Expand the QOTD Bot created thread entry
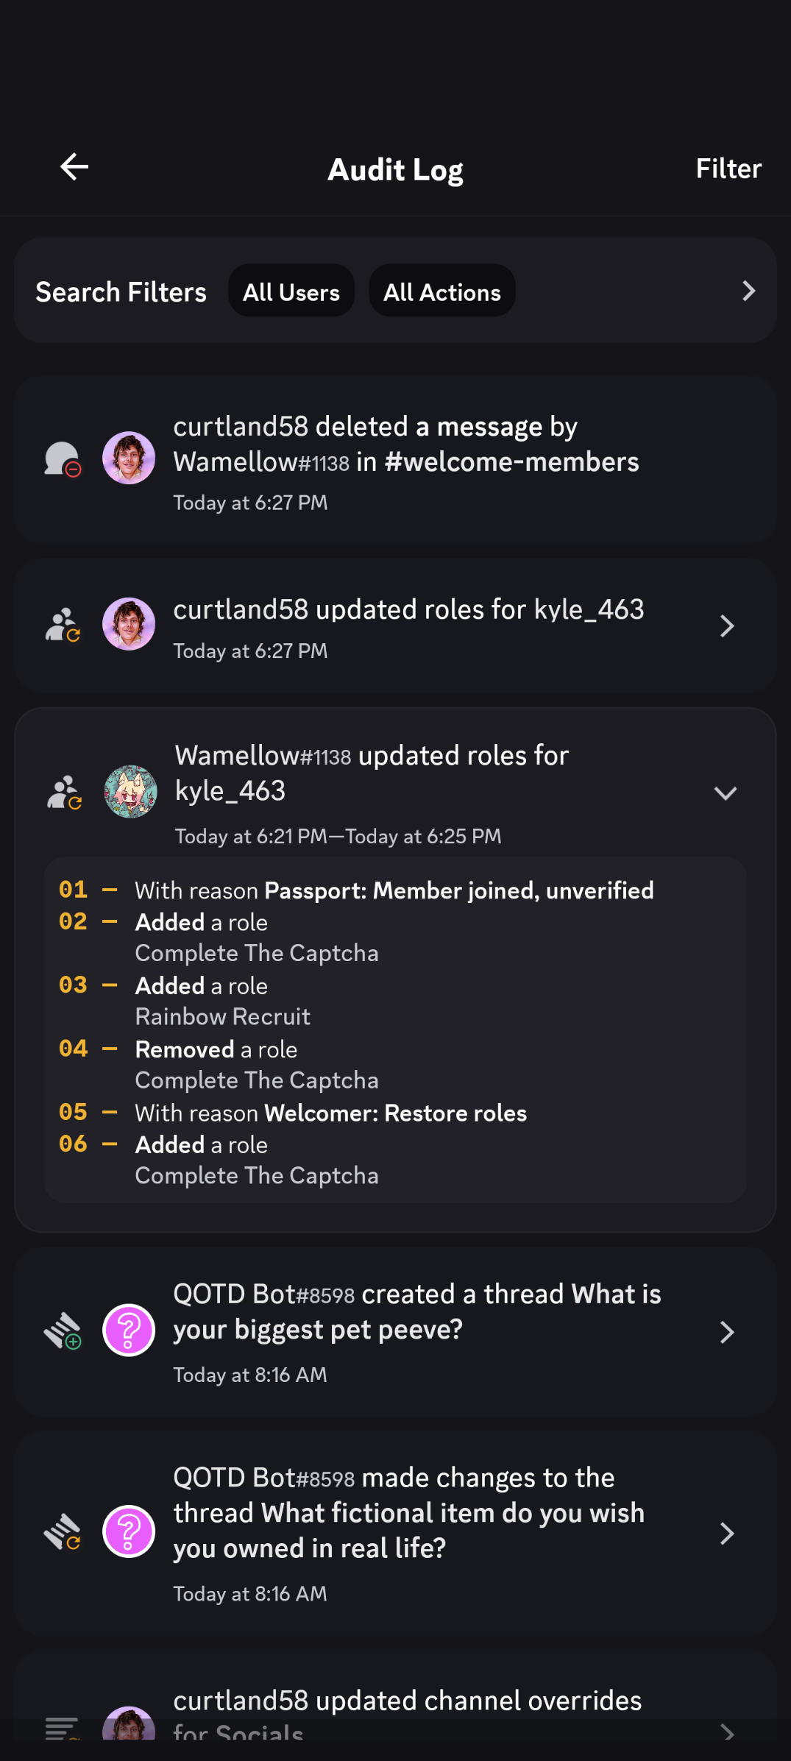Image resolution: width=791 pixels, height=1761 pixels. 726,1332
